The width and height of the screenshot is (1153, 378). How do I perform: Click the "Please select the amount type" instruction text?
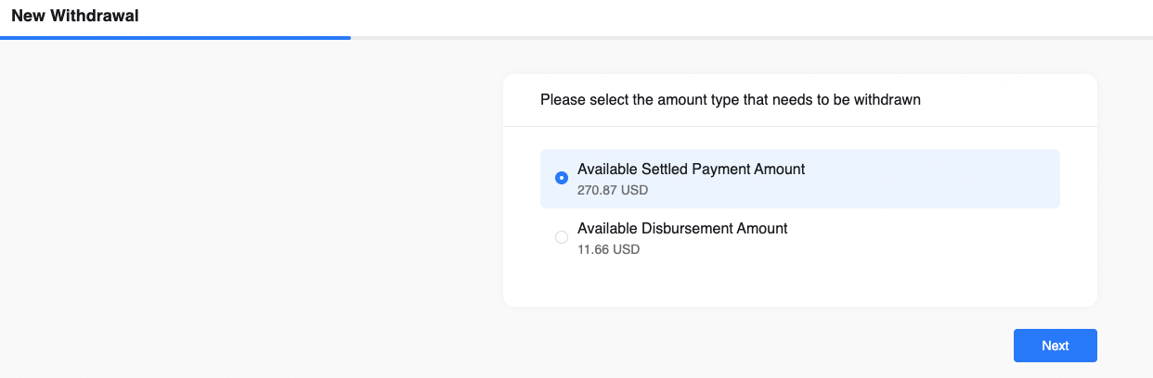[730, 100]
